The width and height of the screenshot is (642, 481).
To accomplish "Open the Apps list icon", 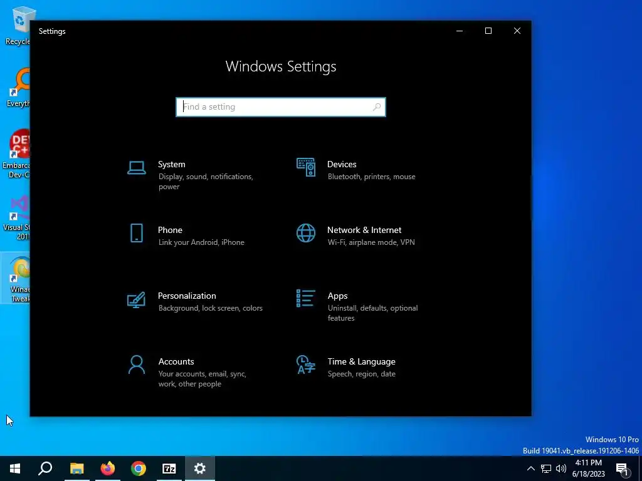I will point(306,298).
